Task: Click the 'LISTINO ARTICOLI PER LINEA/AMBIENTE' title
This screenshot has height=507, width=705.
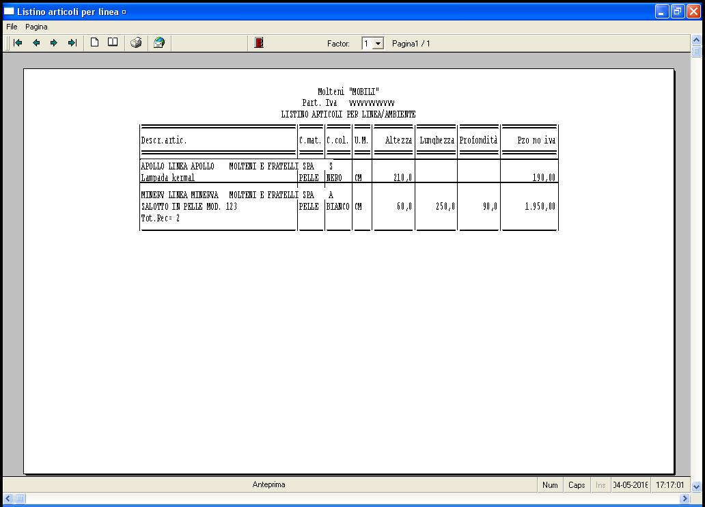Action: pos(348,114)
